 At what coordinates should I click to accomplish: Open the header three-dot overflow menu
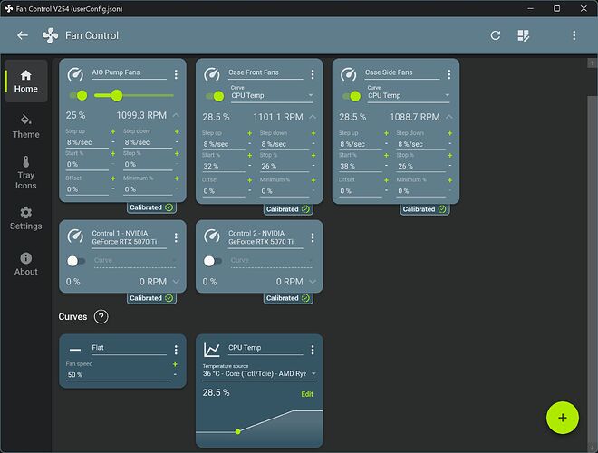click(574, 35)
